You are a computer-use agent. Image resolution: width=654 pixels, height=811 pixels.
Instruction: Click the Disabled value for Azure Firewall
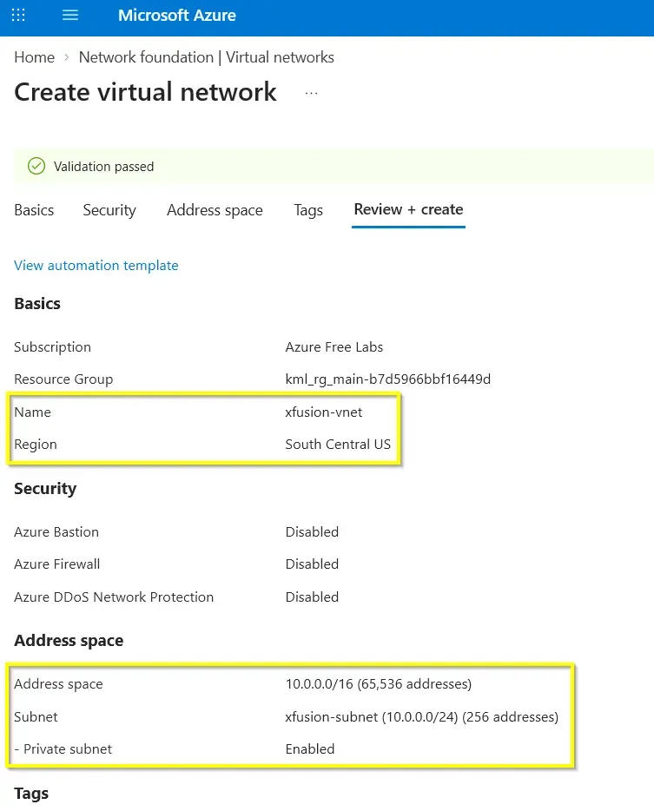pyautogui.click(x=312, y=564)
